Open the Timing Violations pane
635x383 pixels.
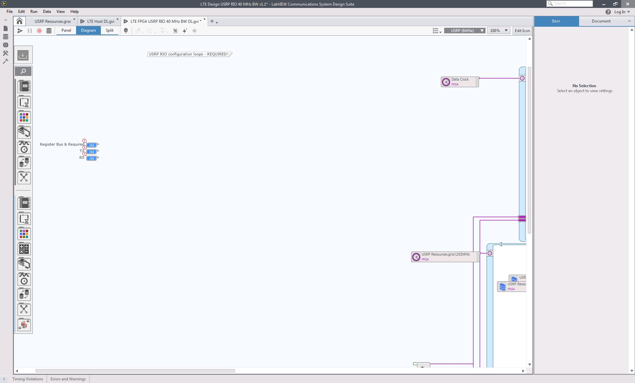point(28,379)
